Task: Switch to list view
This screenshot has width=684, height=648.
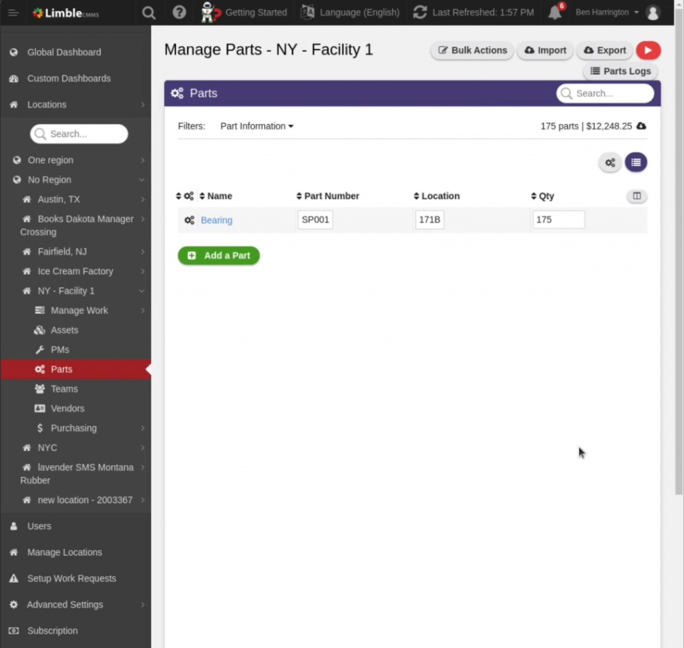Action: pyautogui.click(x=636, y=163)
